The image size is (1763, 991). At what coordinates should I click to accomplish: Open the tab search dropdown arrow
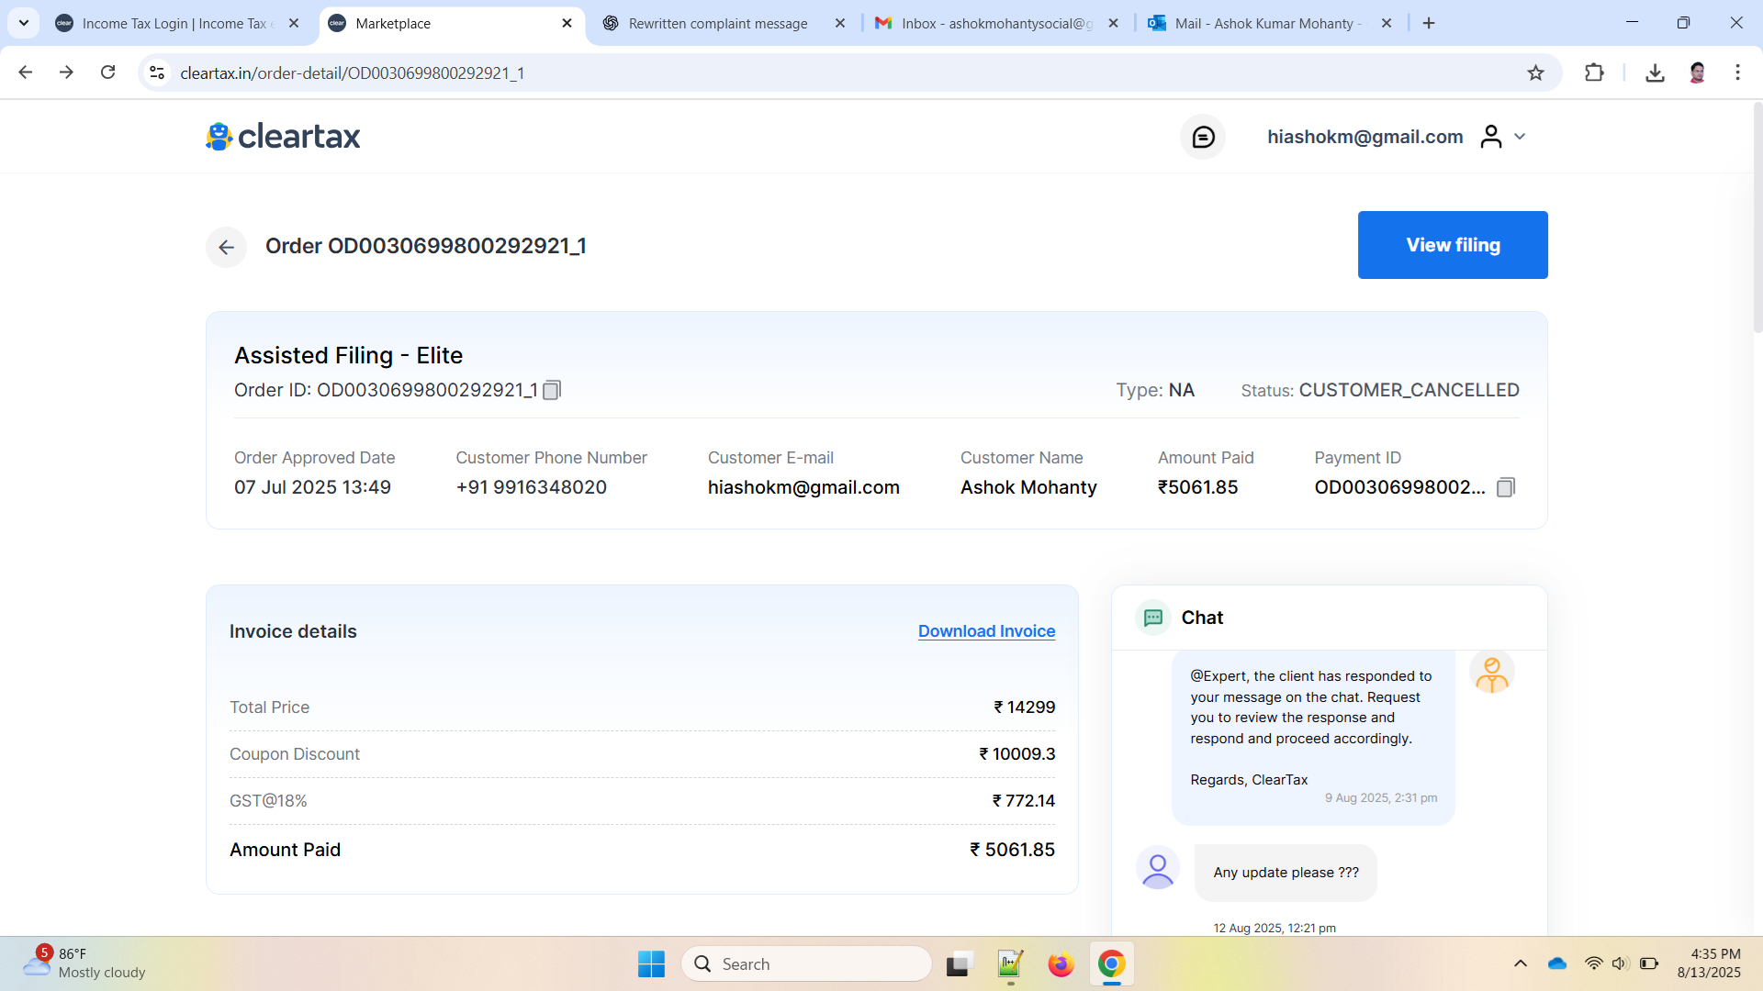click(x=24, y=23)
